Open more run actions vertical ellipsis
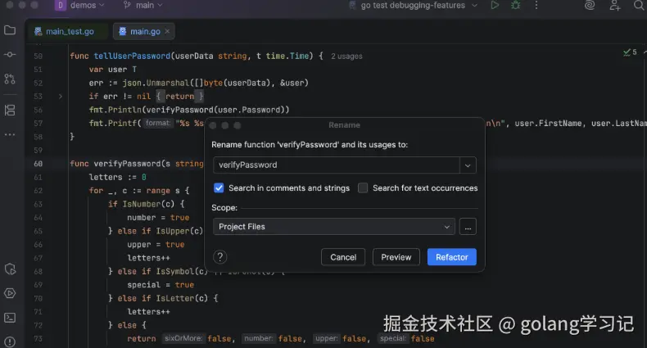The image size is (647, 348). (536, 6)
